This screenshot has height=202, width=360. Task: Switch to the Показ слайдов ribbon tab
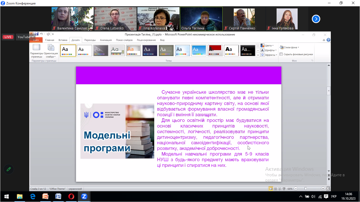tap(124, 40)
